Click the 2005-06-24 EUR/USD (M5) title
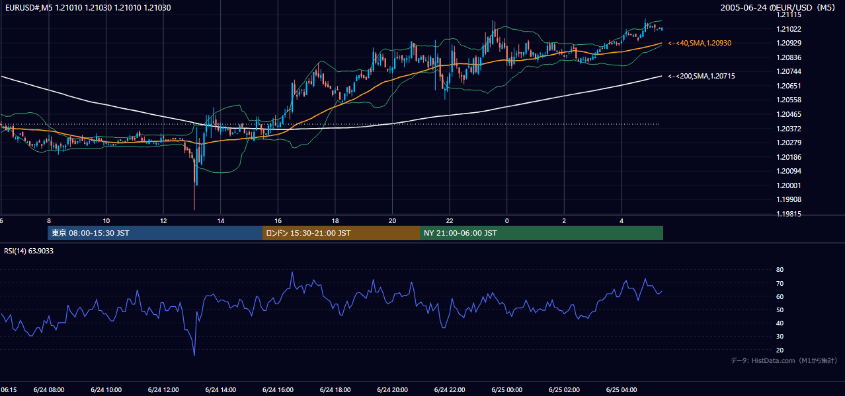845x396 pixels. pos(779,8)
